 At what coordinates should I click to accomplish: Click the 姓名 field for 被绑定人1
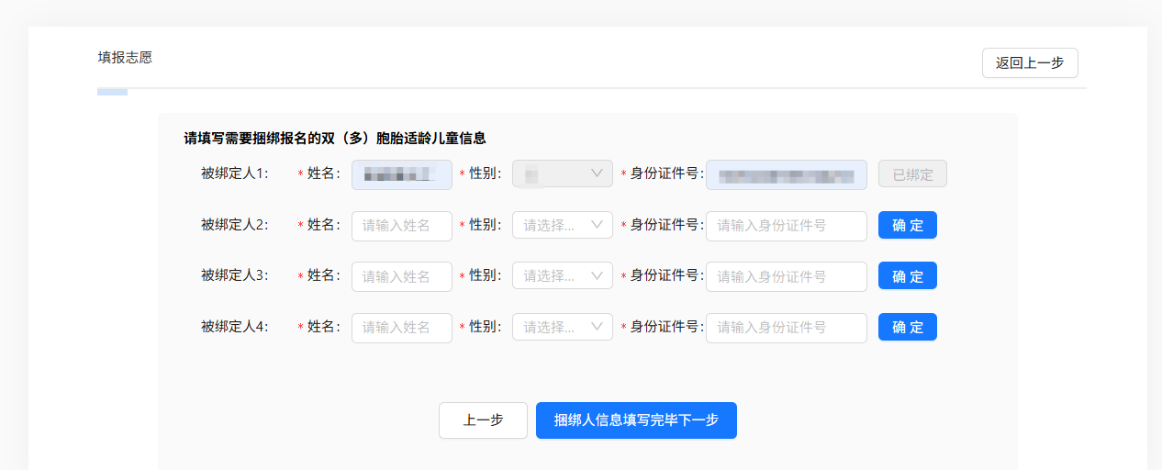(x=402, y=174)
